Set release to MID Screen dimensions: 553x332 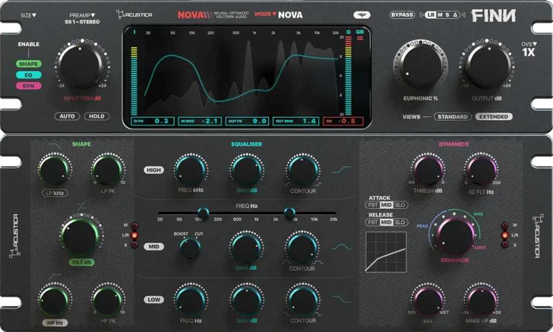pyautogui.click(x=386, y=222)
